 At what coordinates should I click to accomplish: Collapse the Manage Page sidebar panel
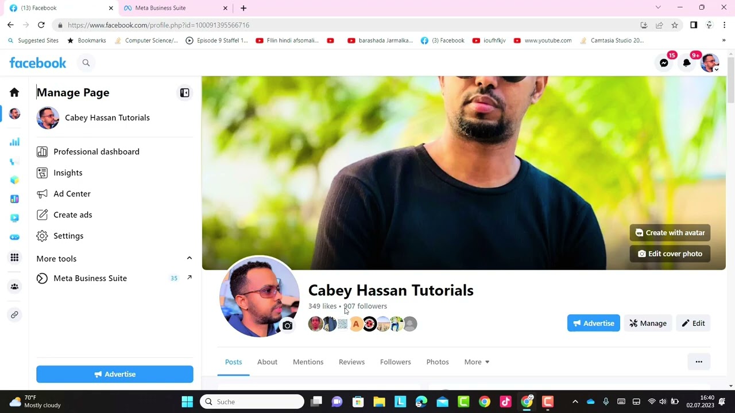184,92
